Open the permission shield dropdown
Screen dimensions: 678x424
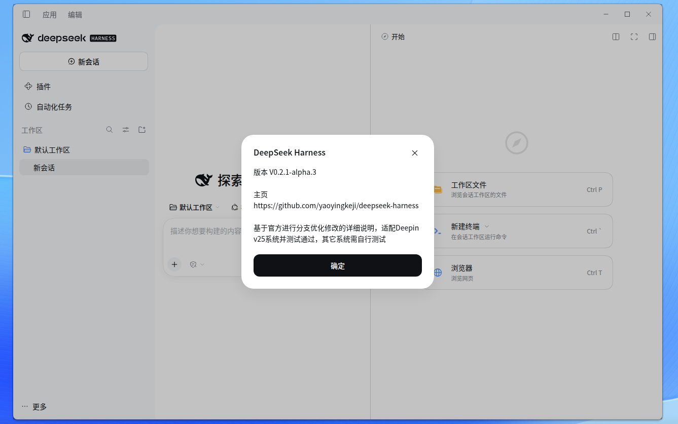click(x=197, y=264)
